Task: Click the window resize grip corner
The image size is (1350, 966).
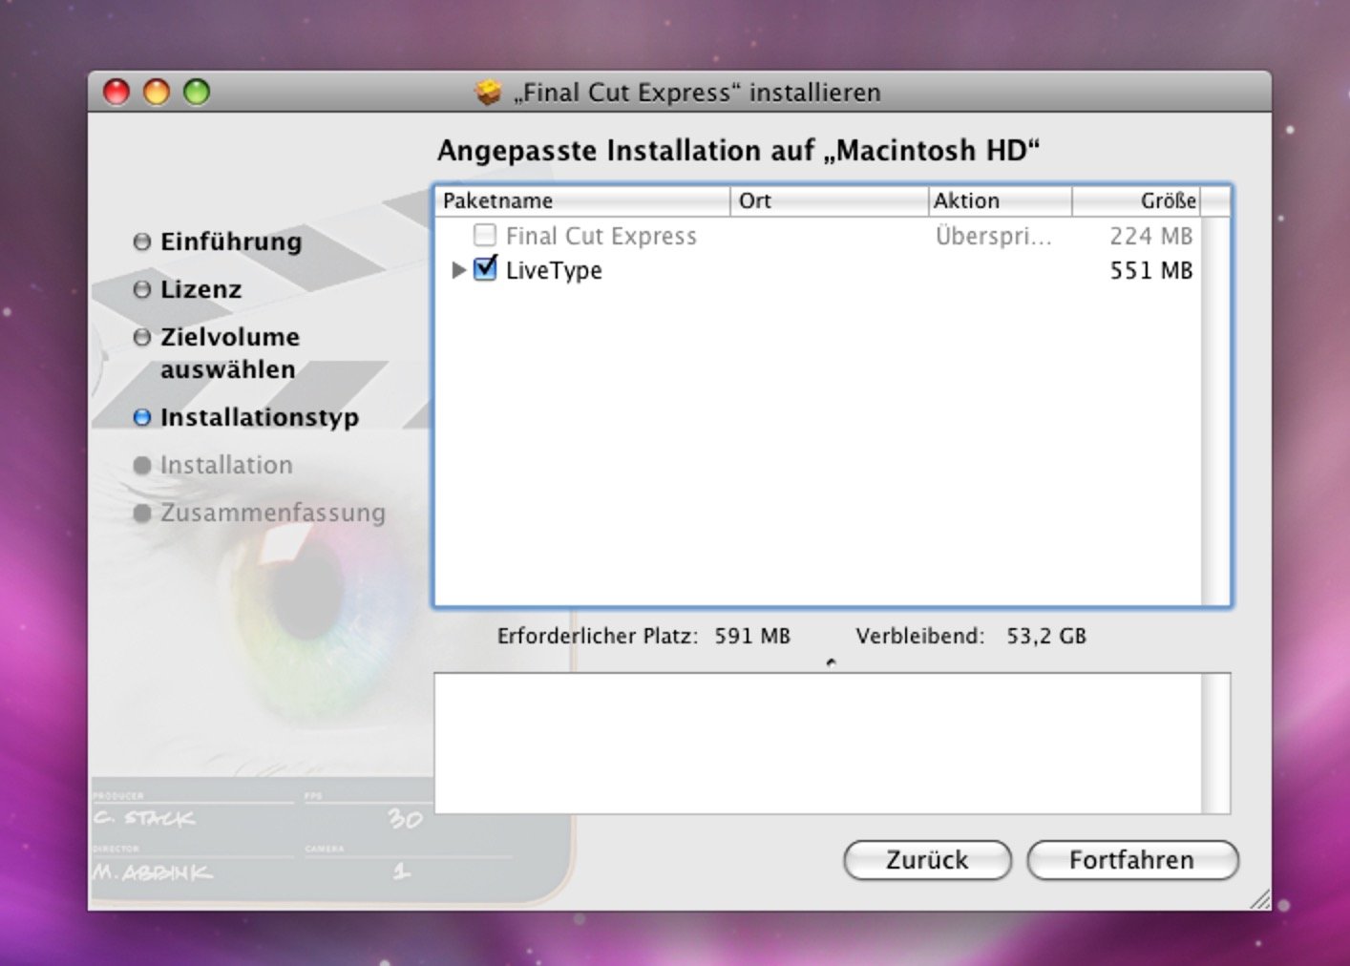Action: tap(1260, 898)
